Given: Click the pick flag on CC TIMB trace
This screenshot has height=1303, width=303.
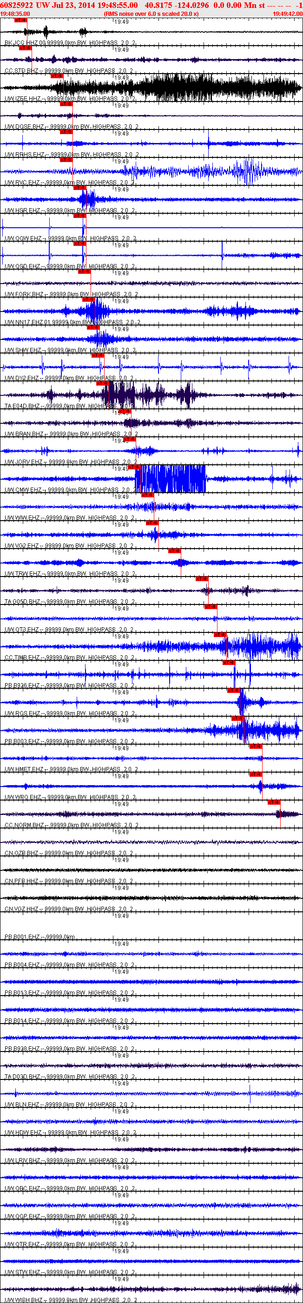Looking at the screenshot, I should click(220, 635).
